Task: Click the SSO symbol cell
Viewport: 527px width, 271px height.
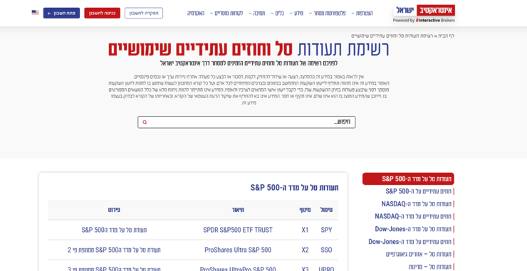Action: click(x=326, y=250)
